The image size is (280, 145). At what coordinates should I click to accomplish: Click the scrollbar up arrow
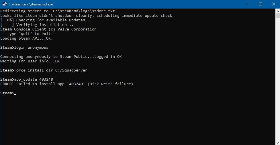coord(277,11)
